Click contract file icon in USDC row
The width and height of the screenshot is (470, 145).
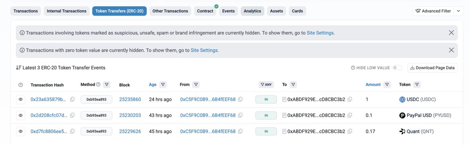[284, 99]
